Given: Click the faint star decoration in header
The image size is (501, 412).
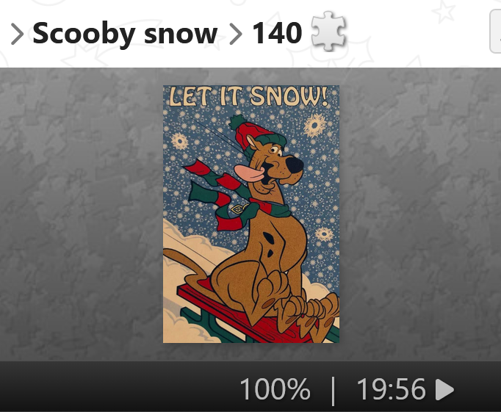Looking at the screenshot, I should (444, 12).
